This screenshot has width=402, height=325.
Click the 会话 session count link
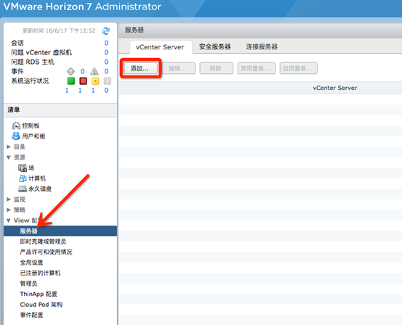[x=106, y=43]
